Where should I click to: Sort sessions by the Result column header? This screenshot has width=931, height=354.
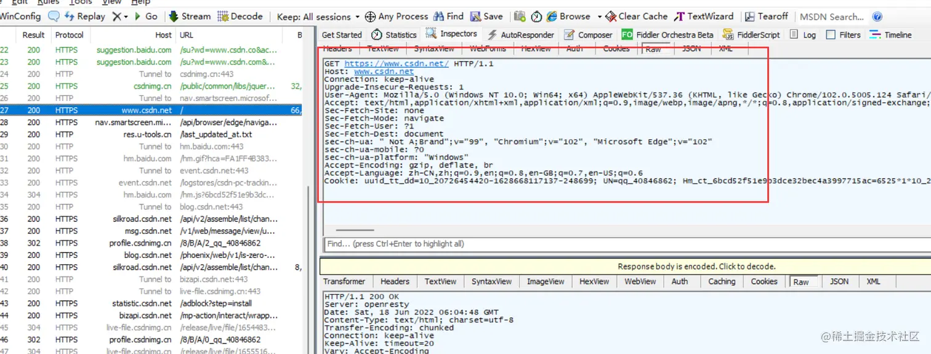(34, 35)
